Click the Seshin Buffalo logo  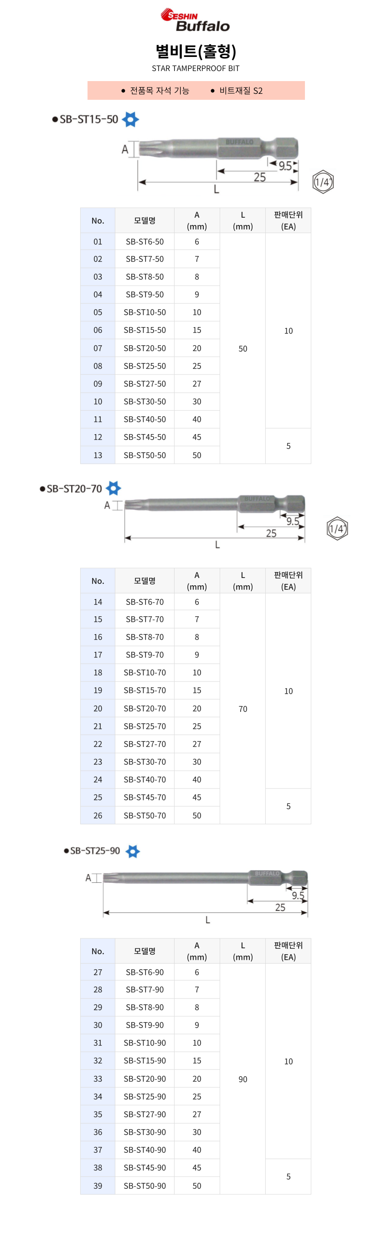point(196,20)
